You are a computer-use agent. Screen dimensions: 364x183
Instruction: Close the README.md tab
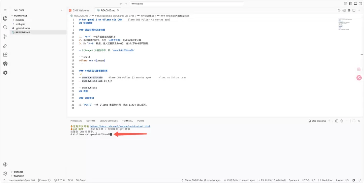point(118,10)
